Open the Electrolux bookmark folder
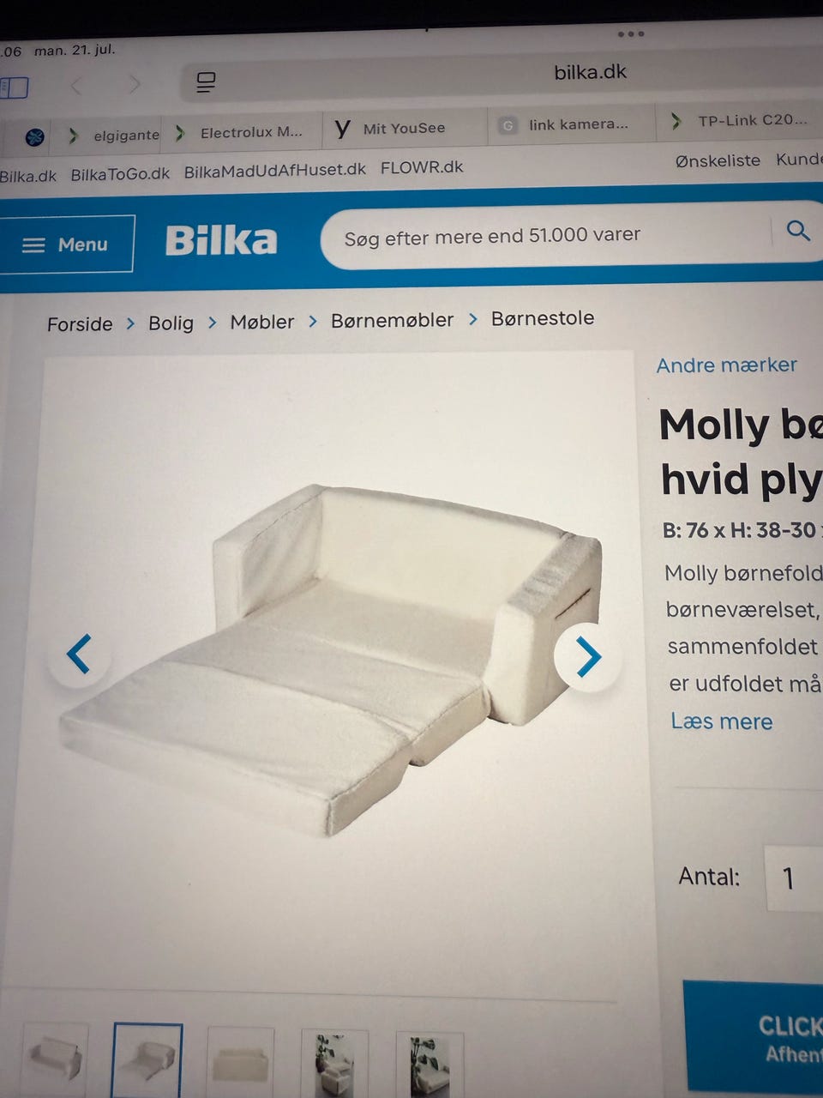Viewport: 823px width, 1098px height. pyautogui.click(x=240, y=132)
